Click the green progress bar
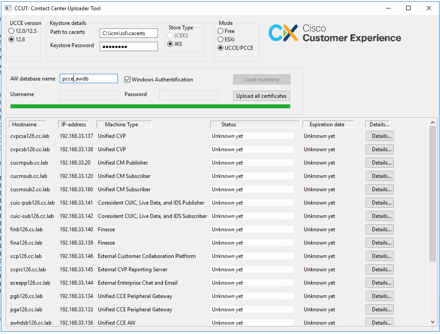 [x=150, y=106]
